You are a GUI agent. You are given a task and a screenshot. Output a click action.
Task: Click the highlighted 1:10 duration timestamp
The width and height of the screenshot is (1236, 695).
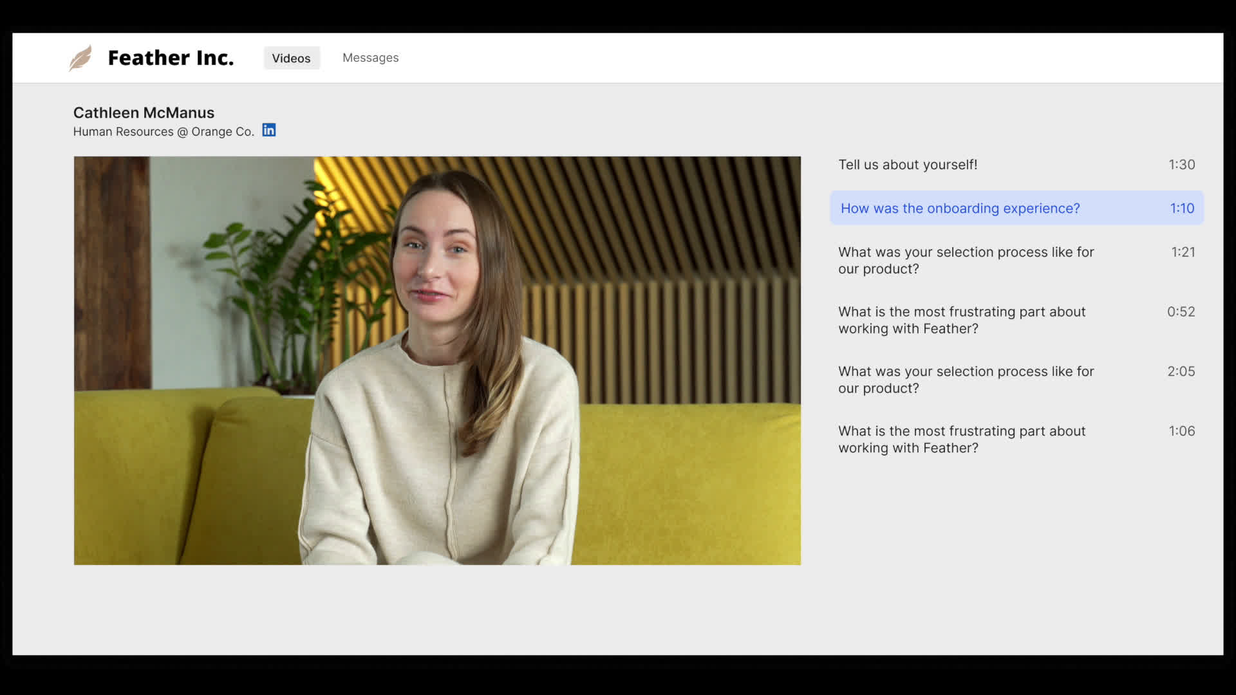click(1182, 208)
